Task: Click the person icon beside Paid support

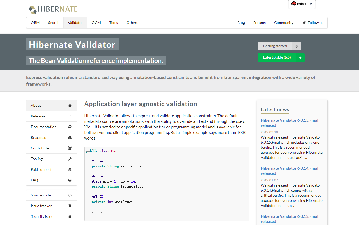Action: [70, 169]
